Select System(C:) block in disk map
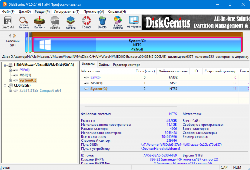 pyautogui.click(x=137, y=45)
